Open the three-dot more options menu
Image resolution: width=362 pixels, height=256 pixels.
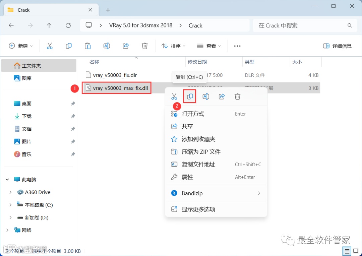coord(237,46)
